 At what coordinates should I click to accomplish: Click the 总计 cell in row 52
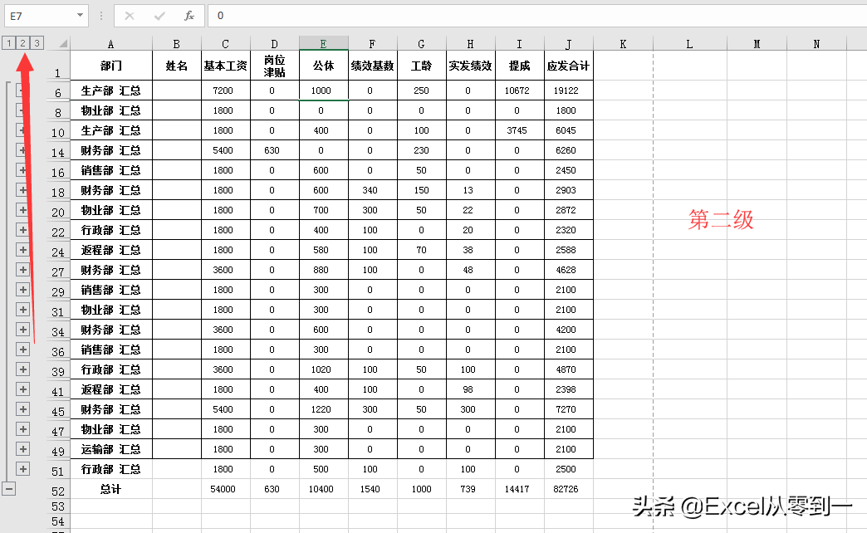[111, 489]
